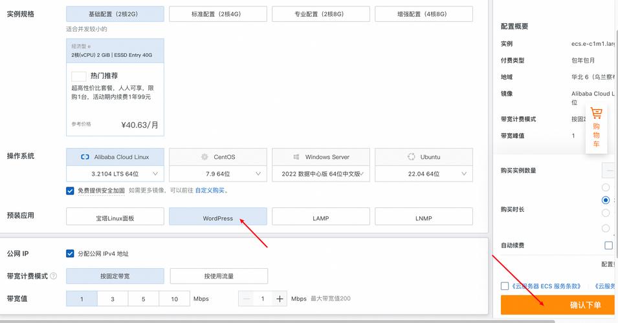Click the CentOS gear logo icon

tap(204, 157)
